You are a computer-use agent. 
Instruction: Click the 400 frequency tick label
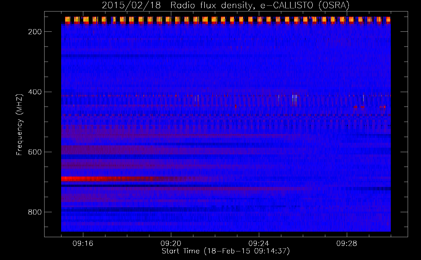35,92
